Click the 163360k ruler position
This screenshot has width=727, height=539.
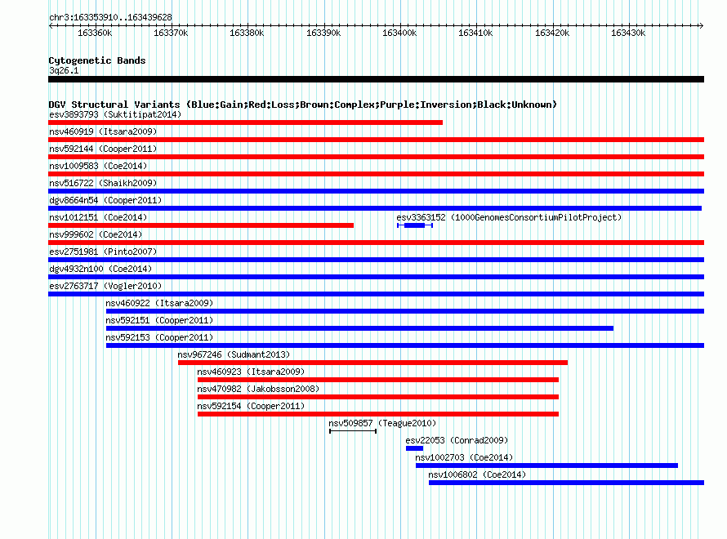(95, 33)
